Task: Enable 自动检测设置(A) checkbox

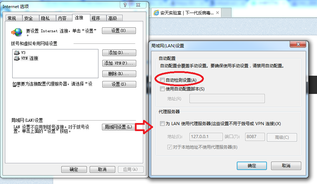Action: (162, 80)
